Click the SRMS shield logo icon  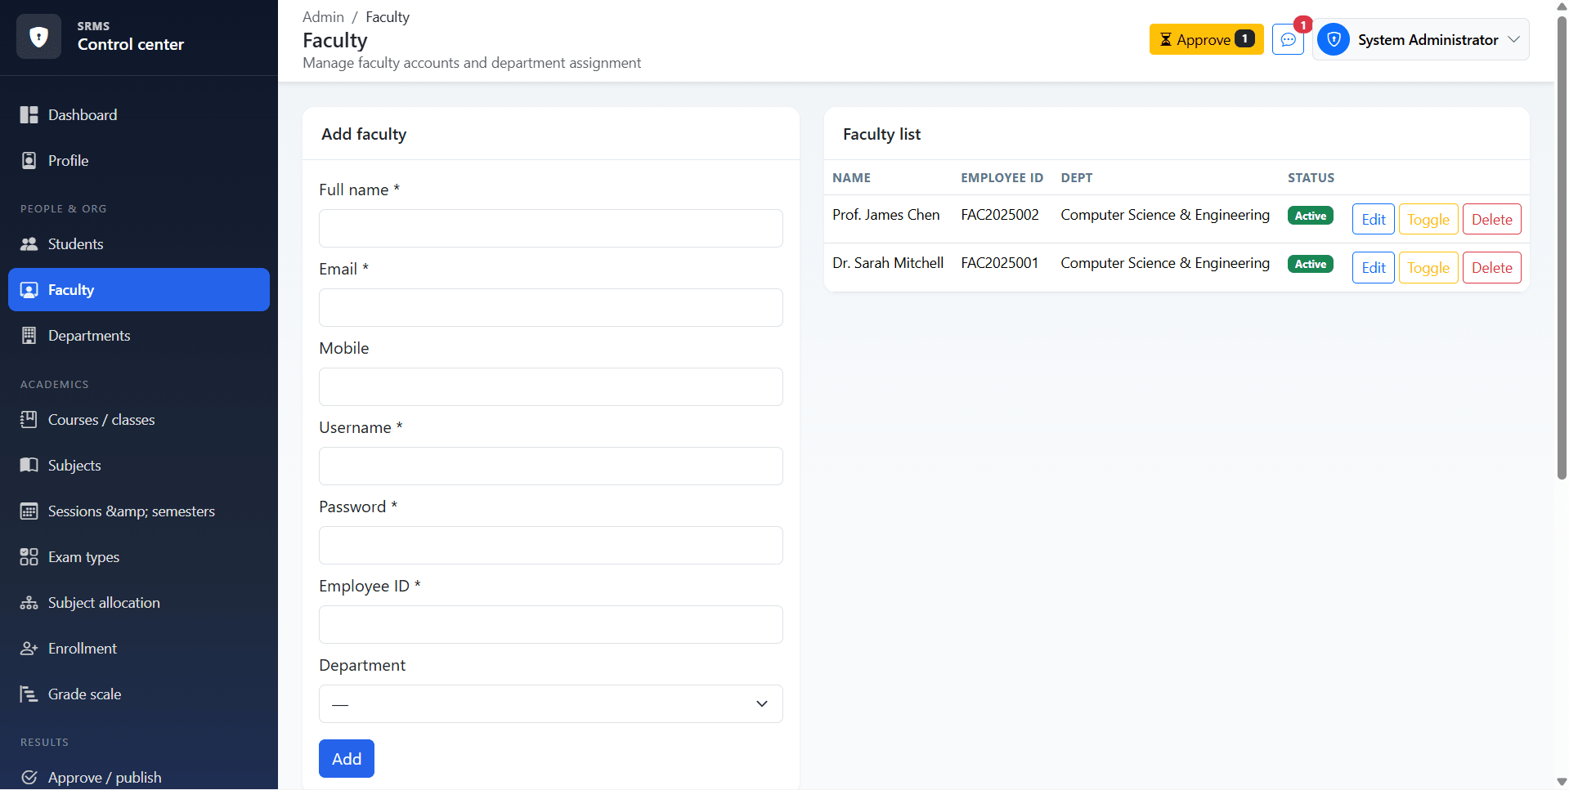point(38,37)
